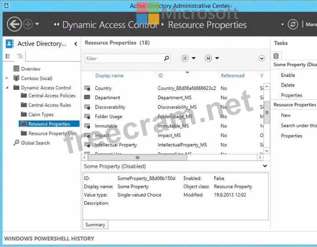This screenshot has width=317, height=247.
Task: Click the vertical scrollbar up arrow
Action: pyautogui.click(x=267, y=87)
